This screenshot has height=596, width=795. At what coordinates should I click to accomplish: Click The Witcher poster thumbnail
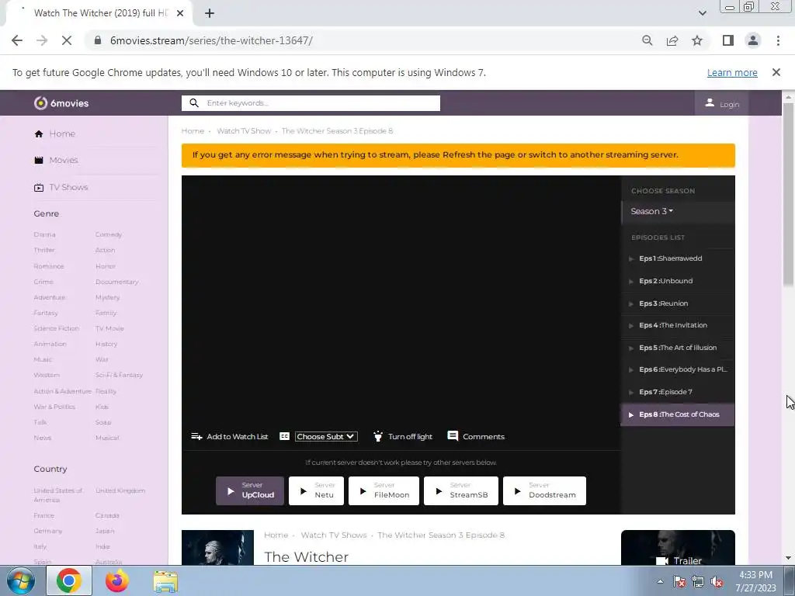[217, 547]
